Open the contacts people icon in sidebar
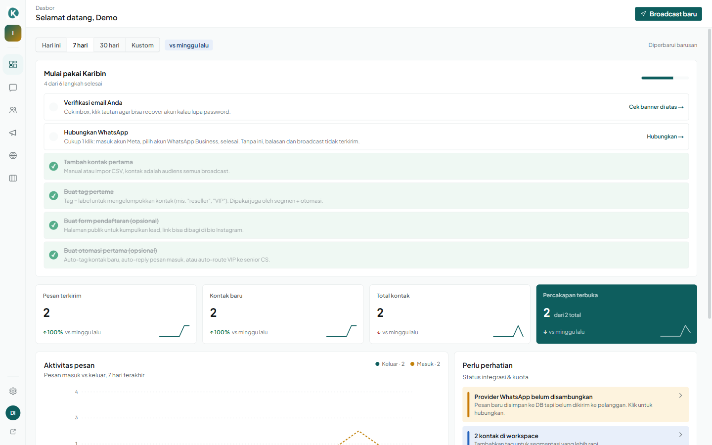712x445 pixels. (x=13, y=110)
